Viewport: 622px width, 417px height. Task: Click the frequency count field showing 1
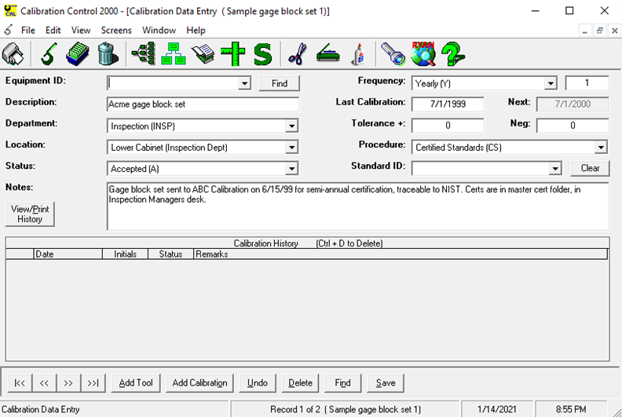coord(587,83)
